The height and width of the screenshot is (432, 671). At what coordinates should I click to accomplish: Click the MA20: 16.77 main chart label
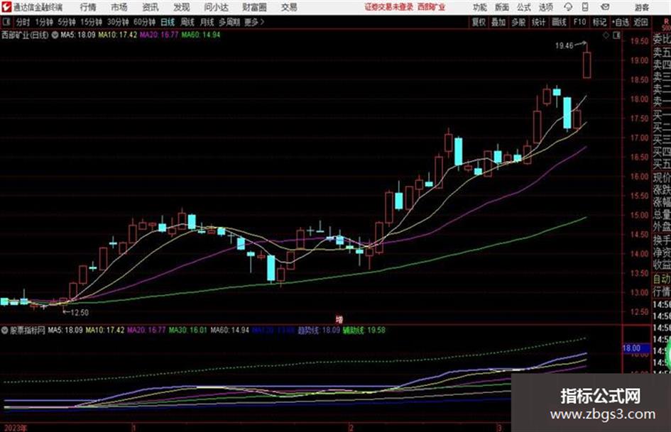[x=159, y=35]
